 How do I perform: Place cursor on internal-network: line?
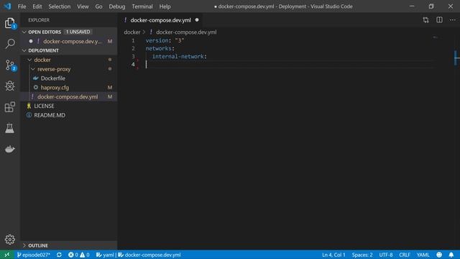point(179,56)
